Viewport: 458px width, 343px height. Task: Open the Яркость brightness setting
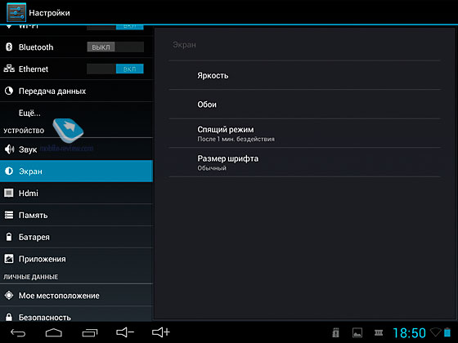click(x=304, y=75)
